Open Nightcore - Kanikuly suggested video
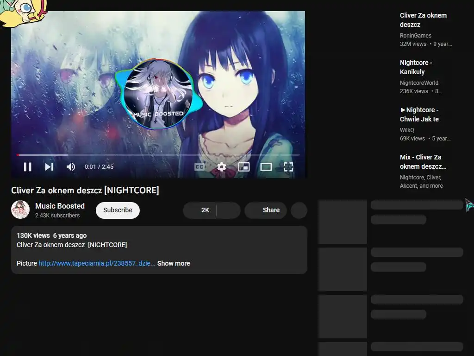The width and height of the screenshot is (474, 356). 416,67
